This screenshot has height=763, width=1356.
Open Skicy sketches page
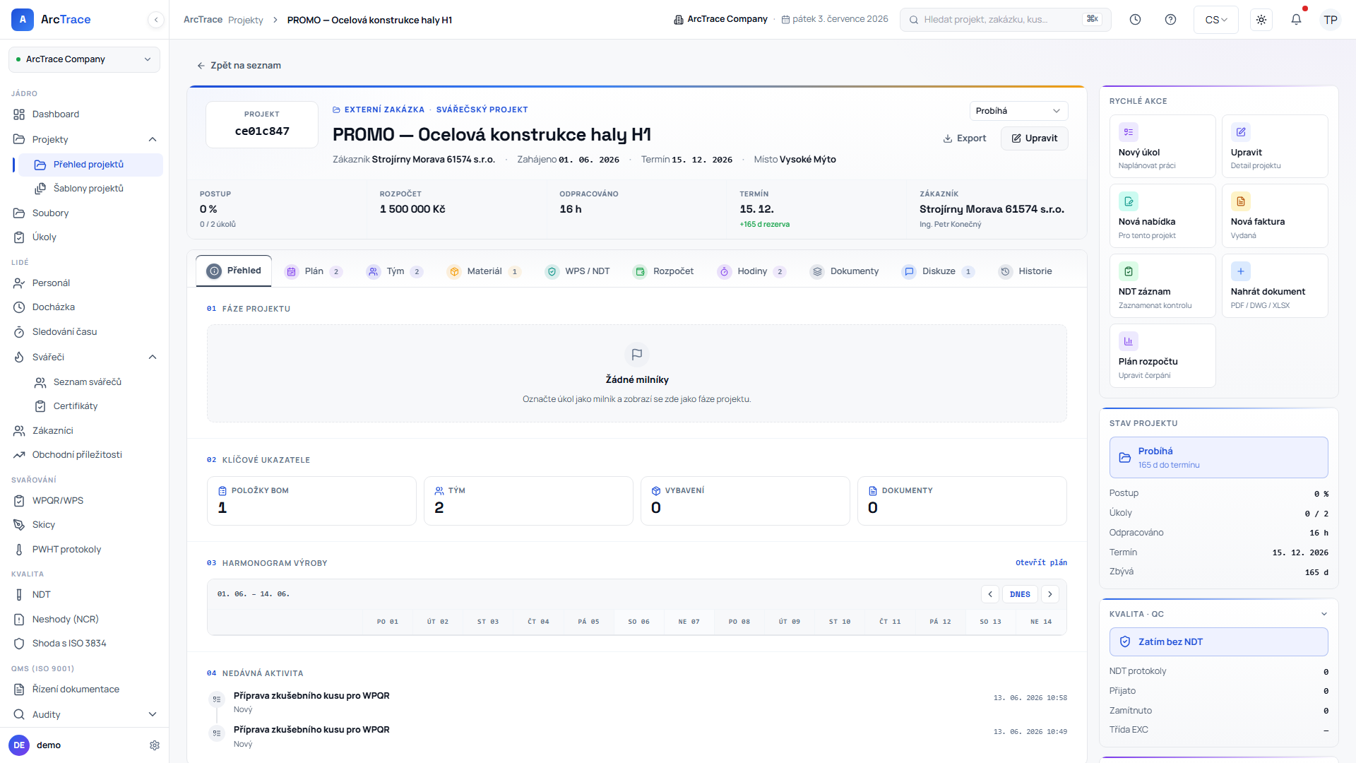click(85, 525)
